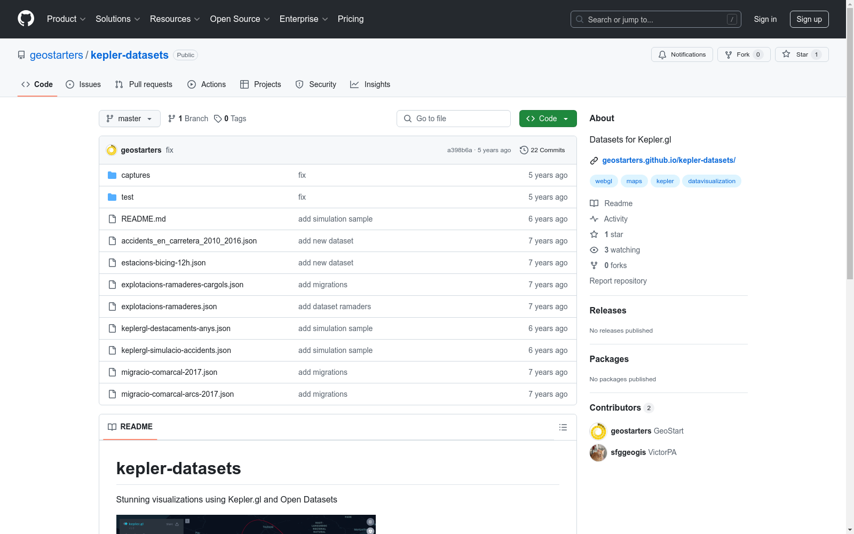Click the geostarters avatar in commit header
Image resolution: width=854 pixels, height=534 pixels.
[112, 150]
